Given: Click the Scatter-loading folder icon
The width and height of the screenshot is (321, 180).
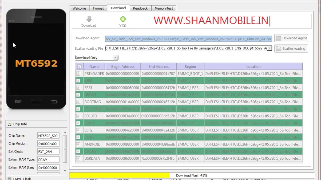Looking at the screenshot, I should click(x=278, y=48).
